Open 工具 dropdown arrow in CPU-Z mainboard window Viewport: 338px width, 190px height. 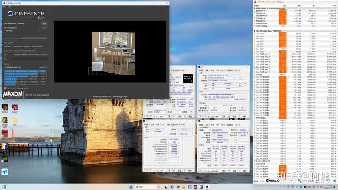(x=228, y=116)
